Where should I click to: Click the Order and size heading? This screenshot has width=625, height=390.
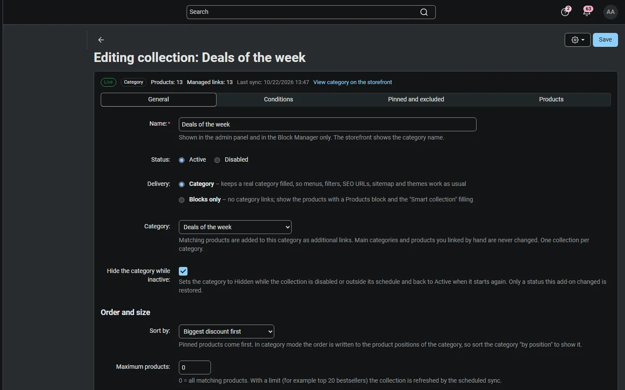[125, 312]
